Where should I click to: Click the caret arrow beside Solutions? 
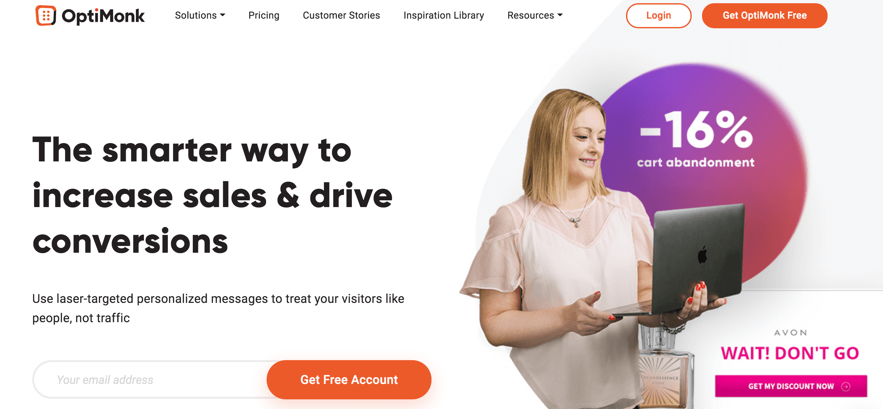223,15
